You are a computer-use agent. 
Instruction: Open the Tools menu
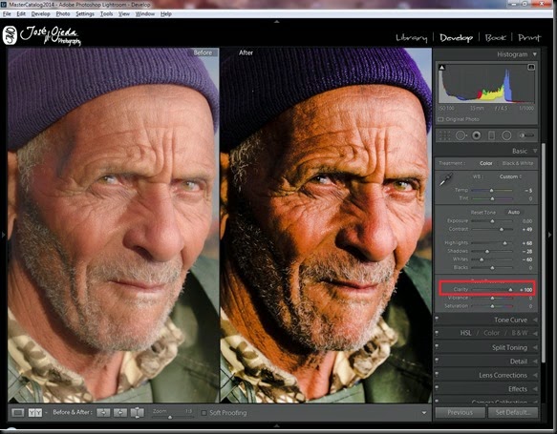106,13
